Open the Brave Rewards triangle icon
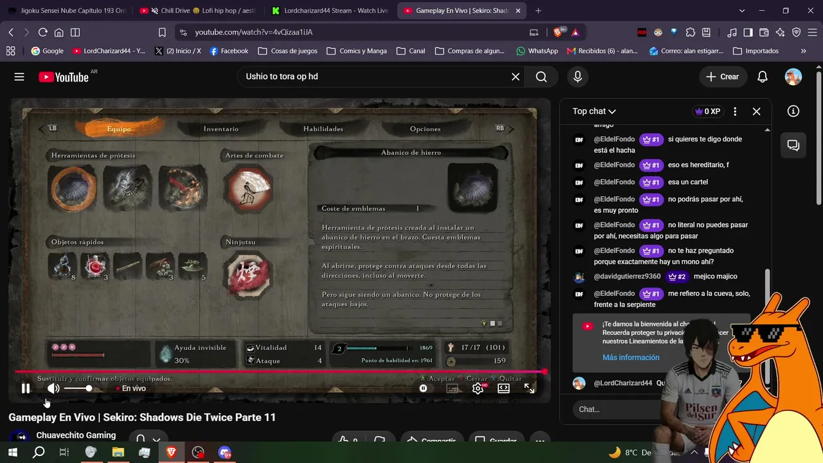Image resolution: width=823 pixels, height=463 pixels. [x=575, y=32]
